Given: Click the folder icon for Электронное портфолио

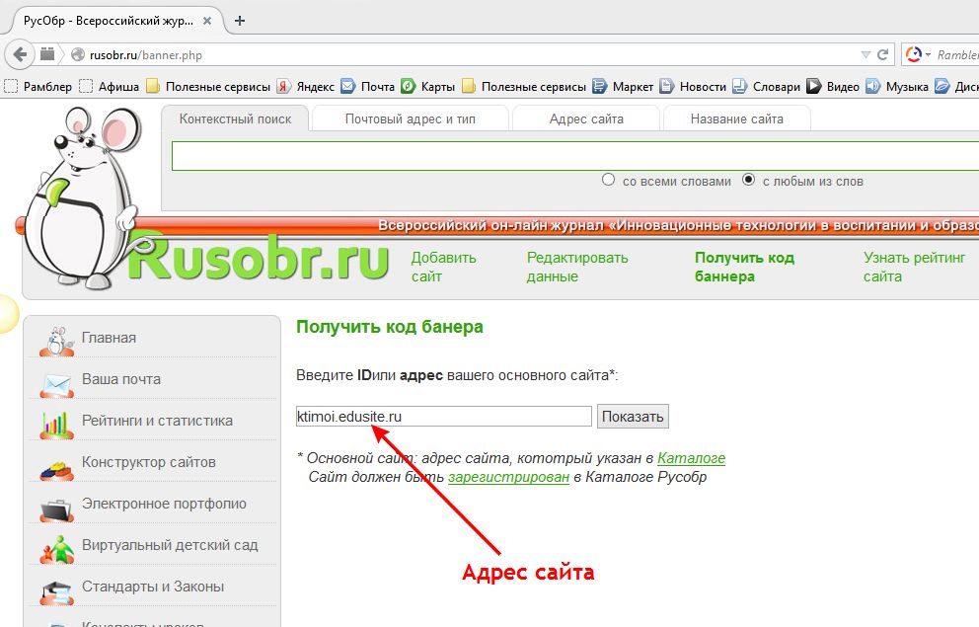Looking at the screenshot, I should point(56,507).
